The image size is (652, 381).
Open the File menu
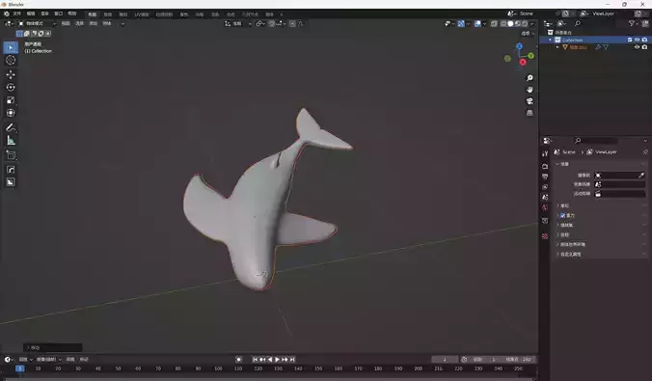17,14
